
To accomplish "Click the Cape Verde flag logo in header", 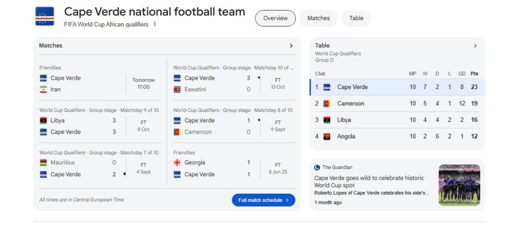I will coord(45,16).
